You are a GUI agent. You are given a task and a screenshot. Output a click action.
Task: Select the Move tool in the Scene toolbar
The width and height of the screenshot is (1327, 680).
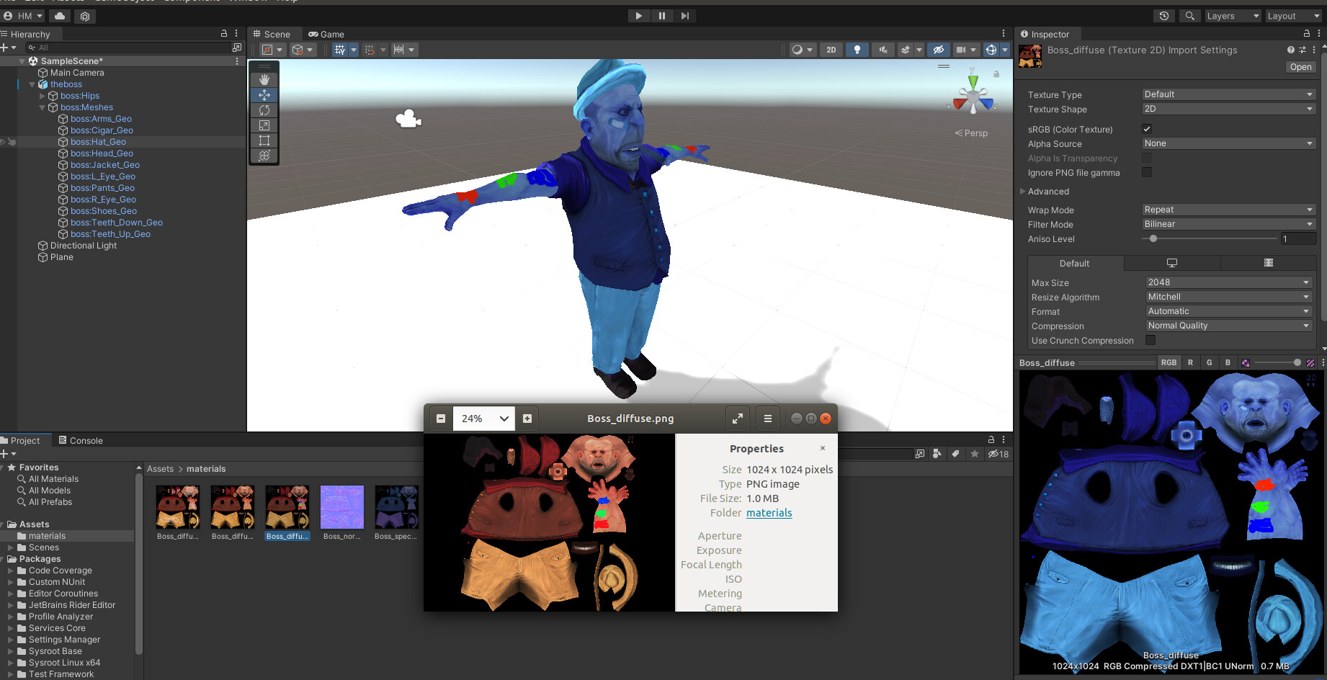tap(264, 94)
